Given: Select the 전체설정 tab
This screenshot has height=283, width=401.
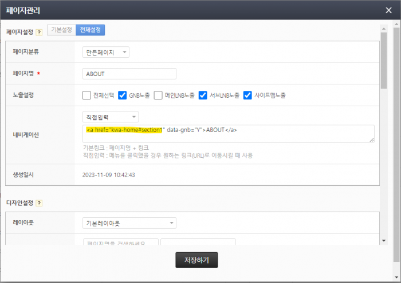Looking at the screenshot, I should tap(91, 30).
